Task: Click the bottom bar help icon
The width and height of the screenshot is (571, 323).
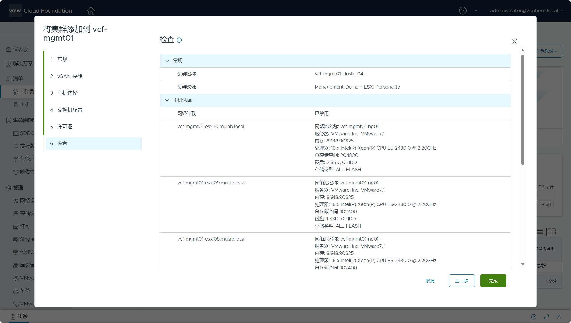Action: [534, 317]
